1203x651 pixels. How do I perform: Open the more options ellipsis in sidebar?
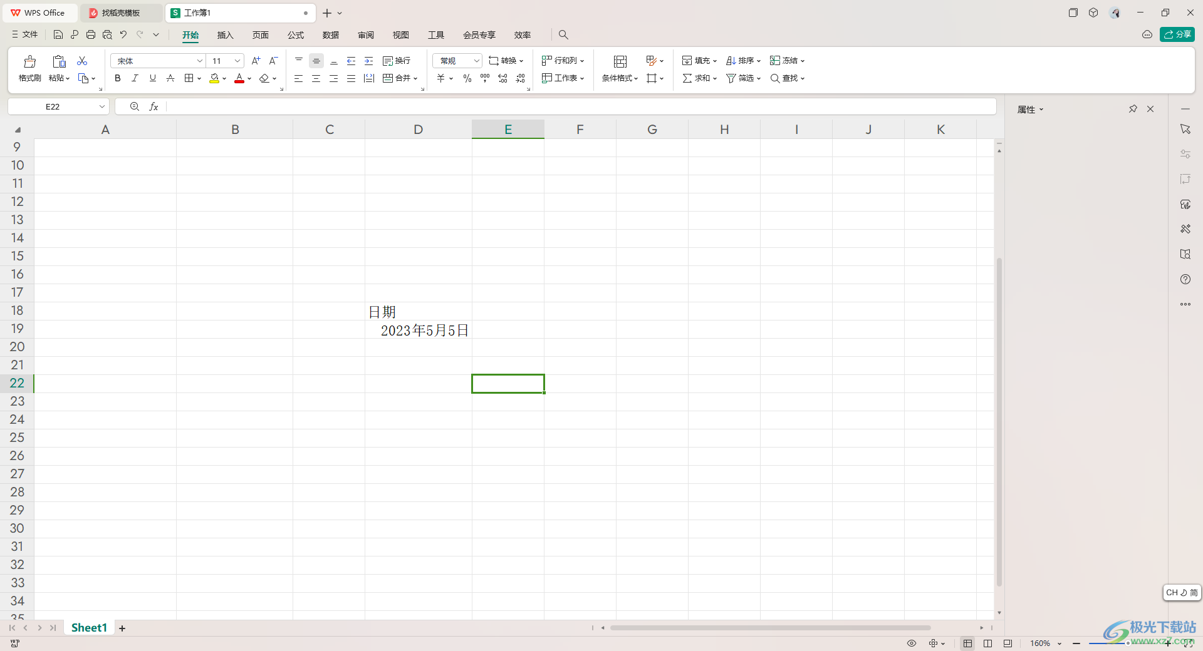(1185, 304)
